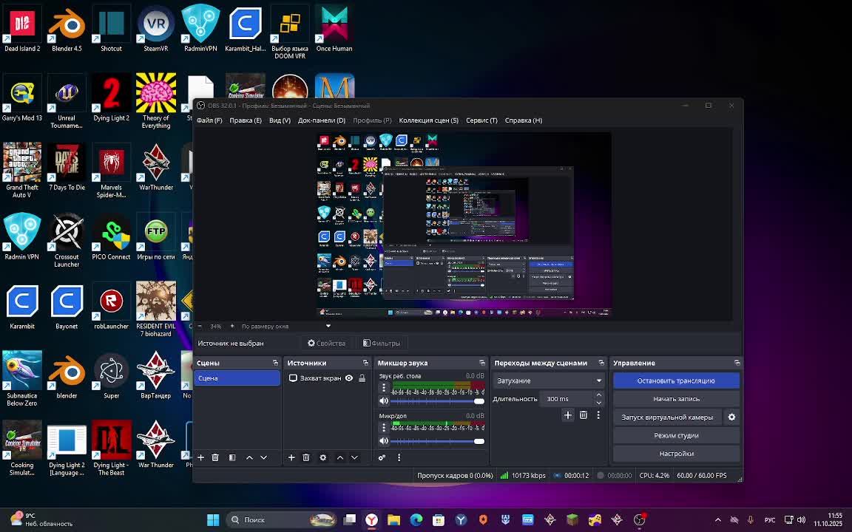Open the Затухание transition dropdown
The width and height of the screenshot is (852, 532).
click(548, 381)
